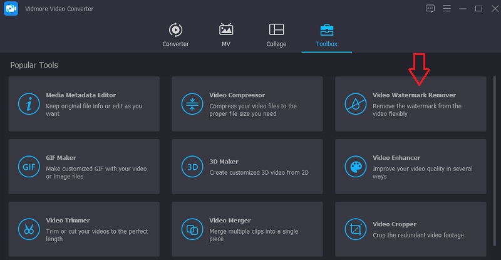Viewport: 501px width, 260px height.
Task: Switch to the Collage tab
Action: pos(276,35)
